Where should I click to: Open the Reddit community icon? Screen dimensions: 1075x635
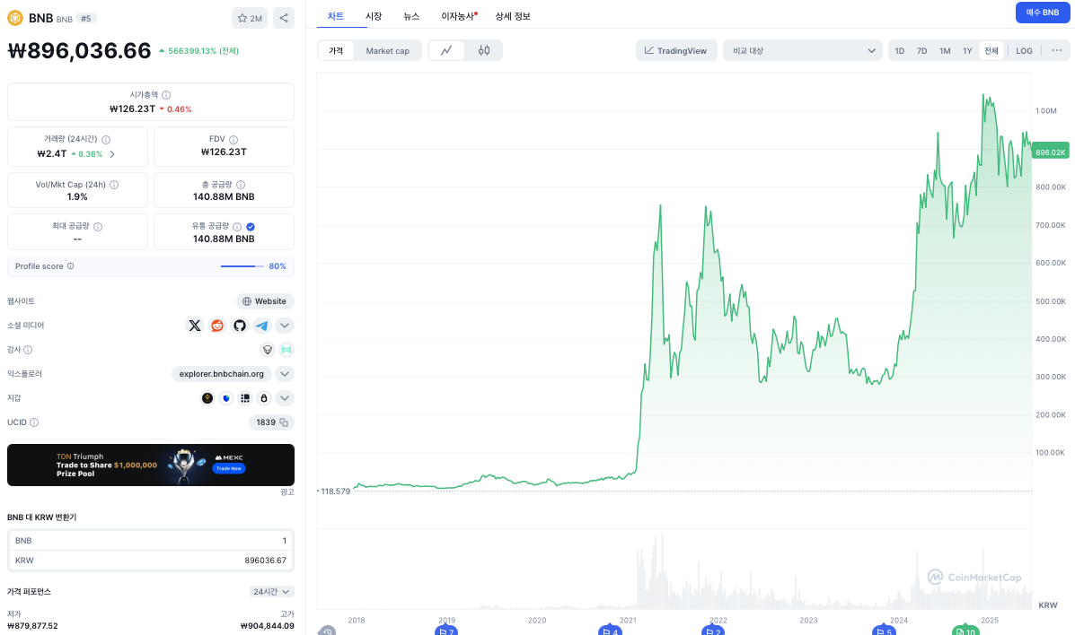coord(217,326)
